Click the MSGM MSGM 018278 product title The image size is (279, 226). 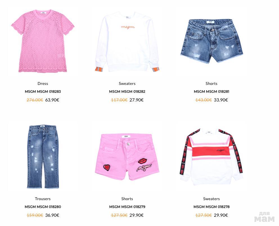coord(211,207)
